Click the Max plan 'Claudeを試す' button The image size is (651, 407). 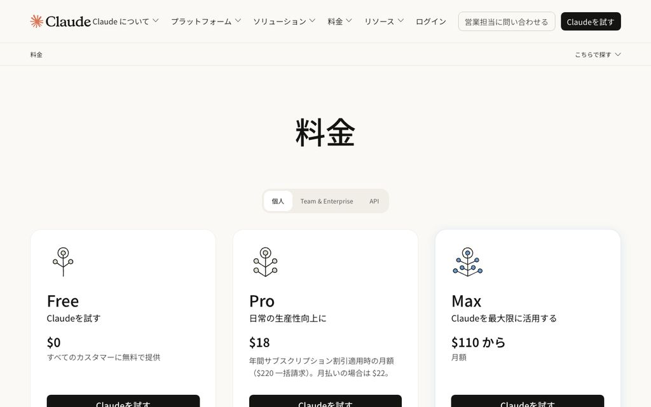(528, 401)
